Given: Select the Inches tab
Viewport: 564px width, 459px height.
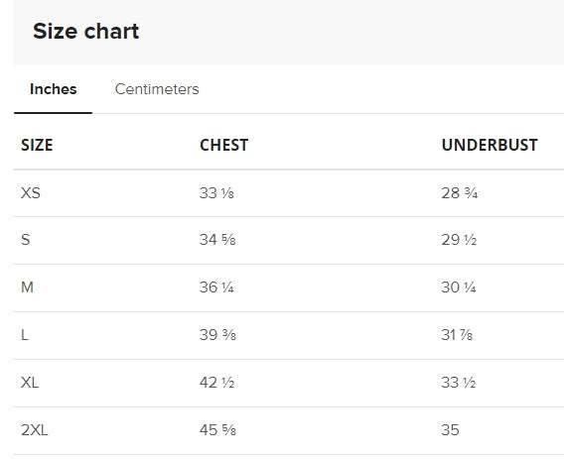Looking at the screenshot, I should pos(54,89).
